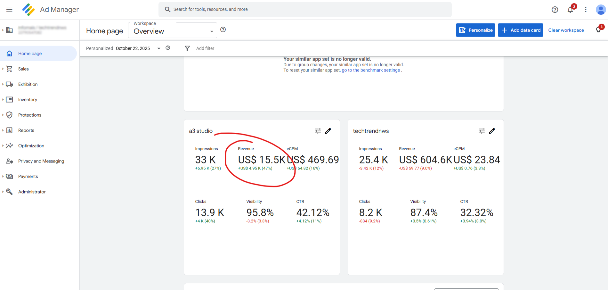
Task: Open the Workspace Overview dropdown
Action: coord(173,30)
